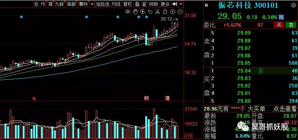The image size is (298, 140).
Task: Expand the last toolbar dropdown arrow
Action: pyautogui.click(x=181, y=4)
